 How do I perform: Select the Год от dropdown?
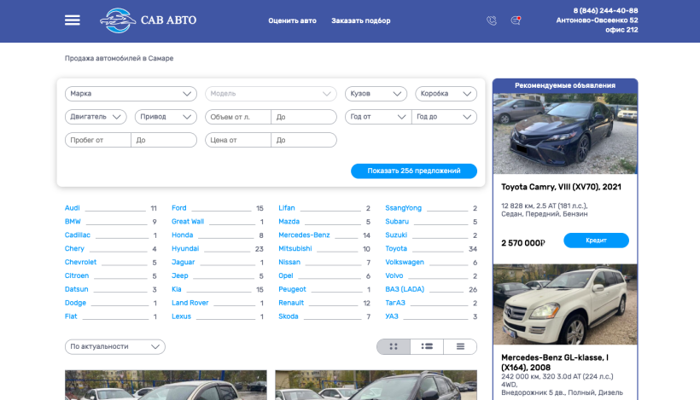pos(378,117)
